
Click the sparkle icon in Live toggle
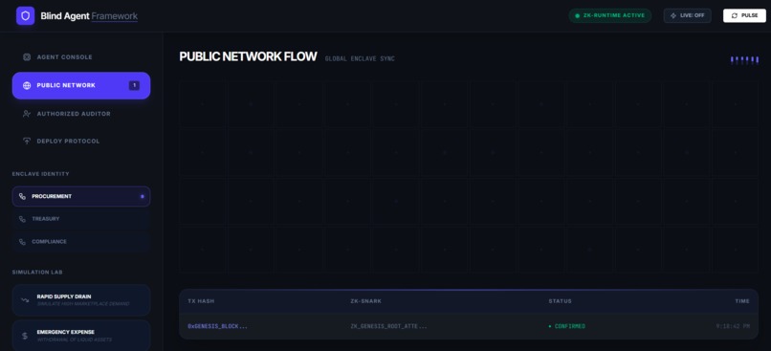click(673, 15)
